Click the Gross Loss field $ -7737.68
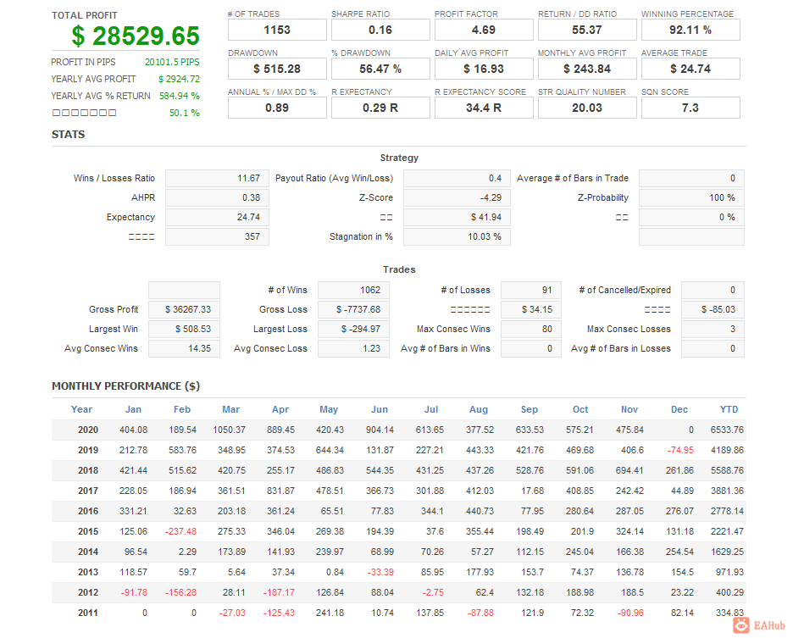Image resolution: width=793 pixels, height=638 pixels. point(353,309)
